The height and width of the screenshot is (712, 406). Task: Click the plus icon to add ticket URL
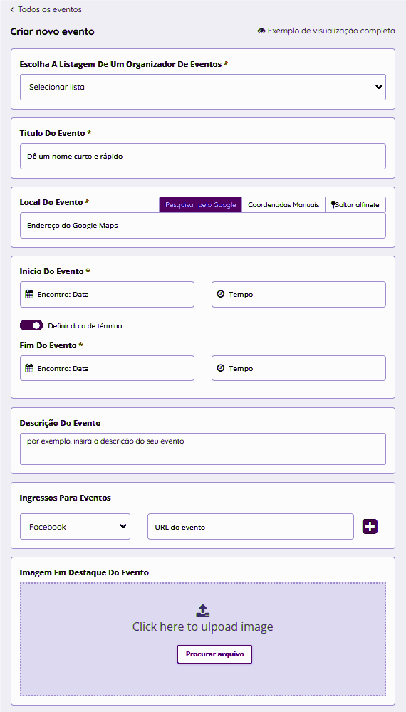tap(370, 527)
